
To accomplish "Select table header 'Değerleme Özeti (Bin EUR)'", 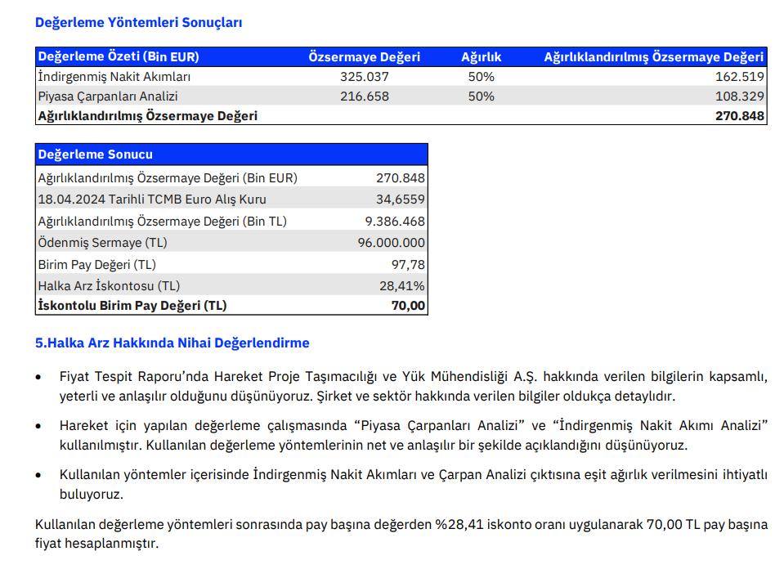I will [x=119, y=56].
